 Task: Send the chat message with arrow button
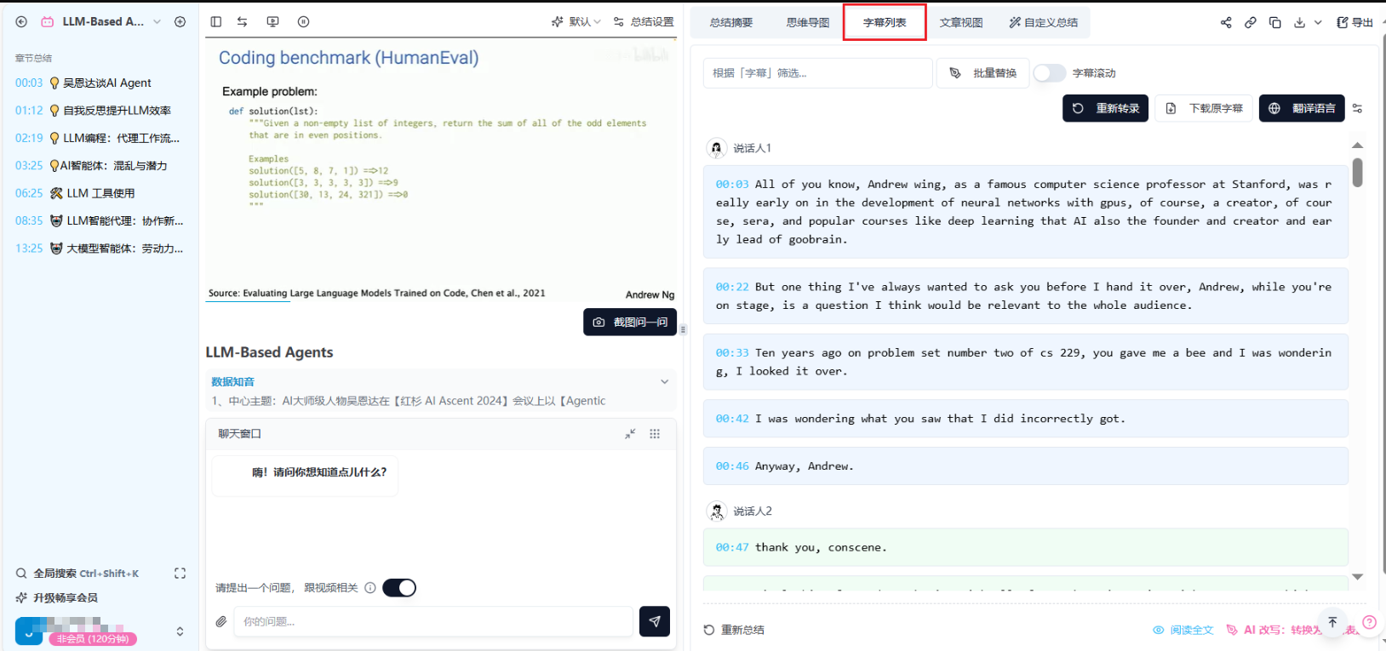[654, 622]
